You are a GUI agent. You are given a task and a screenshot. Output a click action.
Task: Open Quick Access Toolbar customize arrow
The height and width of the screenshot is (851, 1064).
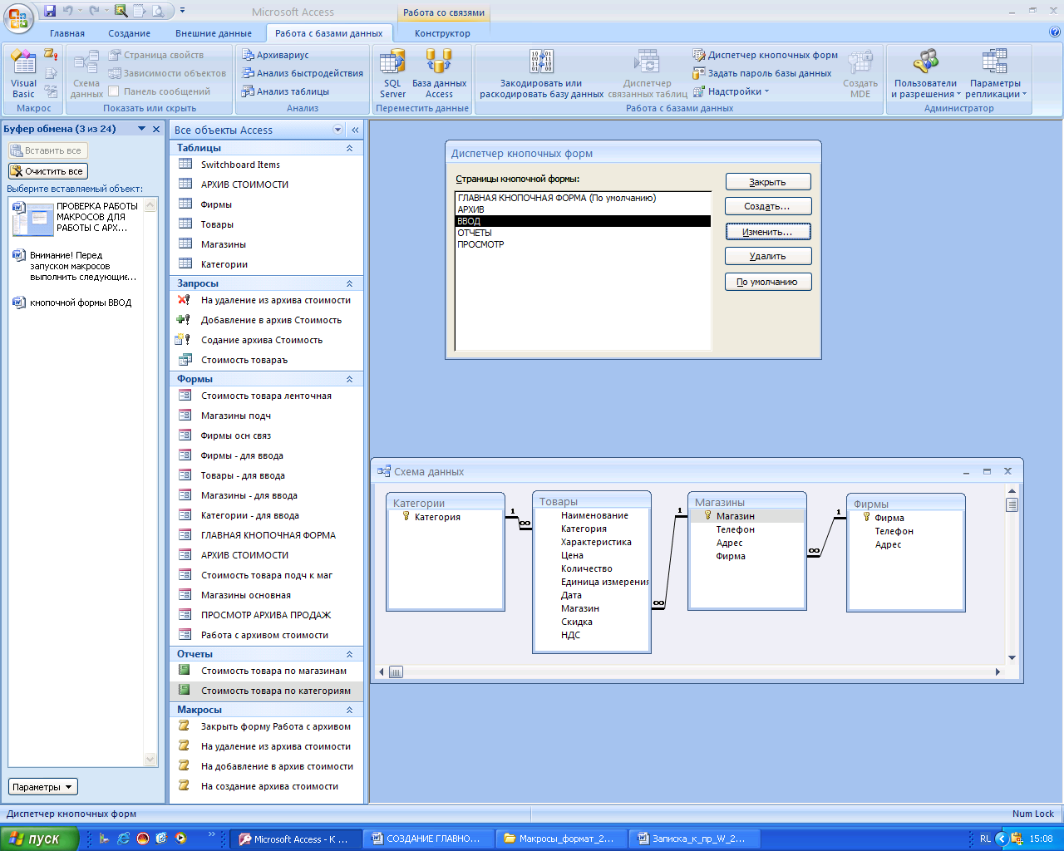click(183, 11)
